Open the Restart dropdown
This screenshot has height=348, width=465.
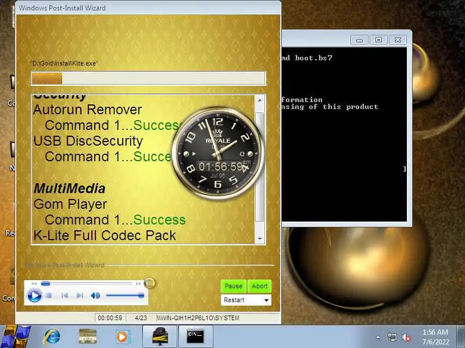pos(246,300)
